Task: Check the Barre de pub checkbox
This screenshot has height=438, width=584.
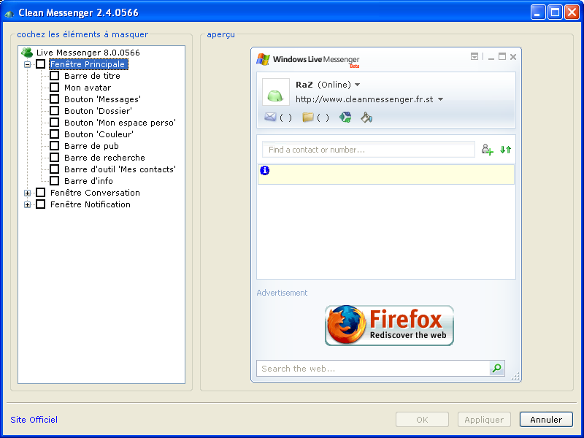Action: pyautogui.click(x=54, y=145)
